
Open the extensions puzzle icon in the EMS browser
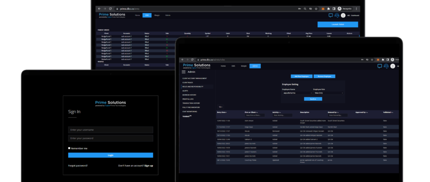coord(328,9)
